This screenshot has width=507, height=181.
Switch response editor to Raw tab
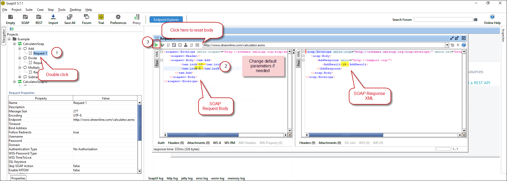pyautogui.click(x=298, y=63)
